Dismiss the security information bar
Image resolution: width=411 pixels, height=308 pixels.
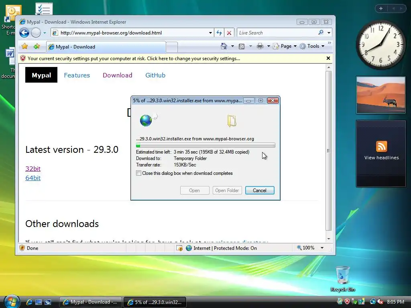[328, 58]
